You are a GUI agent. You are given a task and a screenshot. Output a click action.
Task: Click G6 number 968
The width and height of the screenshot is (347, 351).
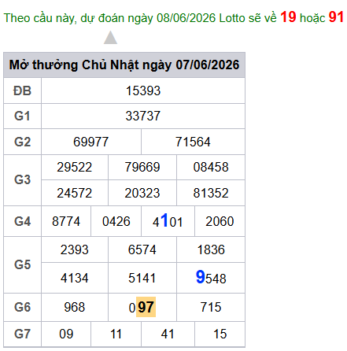75,307
